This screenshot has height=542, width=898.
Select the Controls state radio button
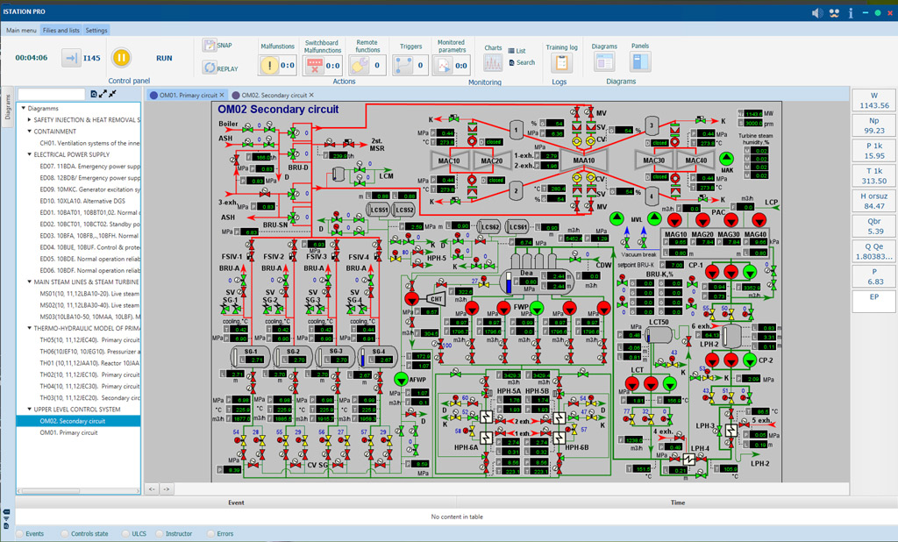pyautogui.click(x=65, y=533)
